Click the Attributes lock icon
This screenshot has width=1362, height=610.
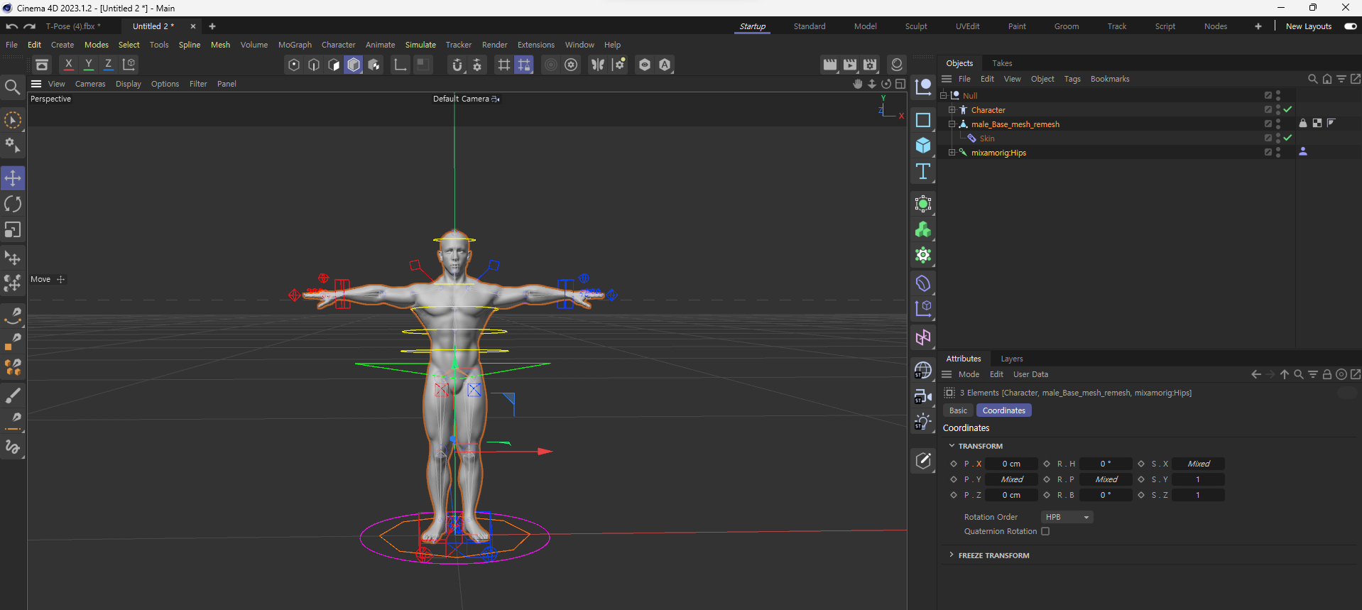tap(1327, 374)
